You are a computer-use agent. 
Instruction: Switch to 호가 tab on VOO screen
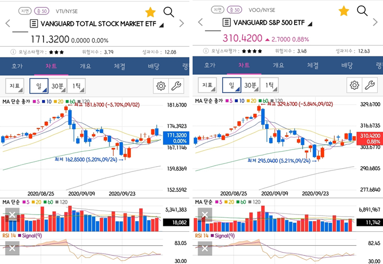(210, 65)
